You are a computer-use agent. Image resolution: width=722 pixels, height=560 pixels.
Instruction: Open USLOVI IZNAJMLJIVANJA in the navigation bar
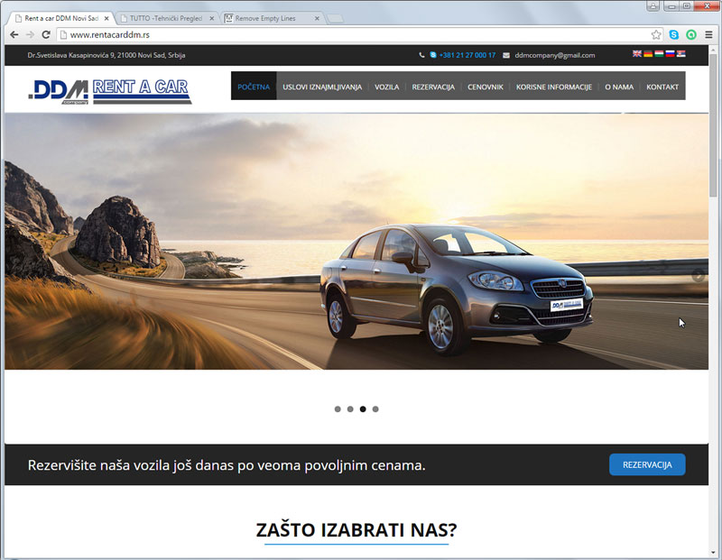click(322, 87)
